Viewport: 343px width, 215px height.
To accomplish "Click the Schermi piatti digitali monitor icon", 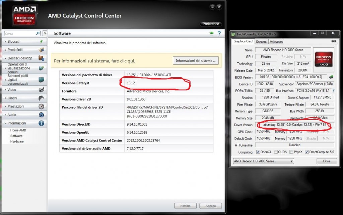I will 41,79.
